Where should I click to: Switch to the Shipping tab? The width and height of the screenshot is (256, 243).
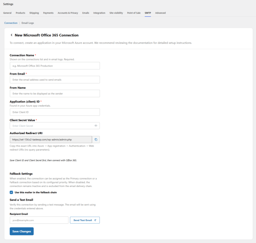34,13
